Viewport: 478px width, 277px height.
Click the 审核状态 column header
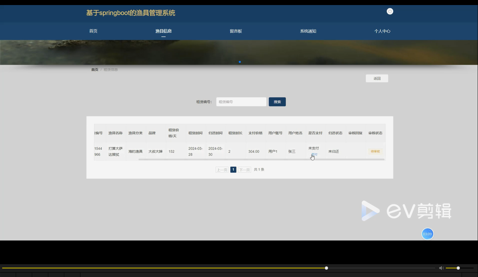pyautogui.click(x=375, y=133)
